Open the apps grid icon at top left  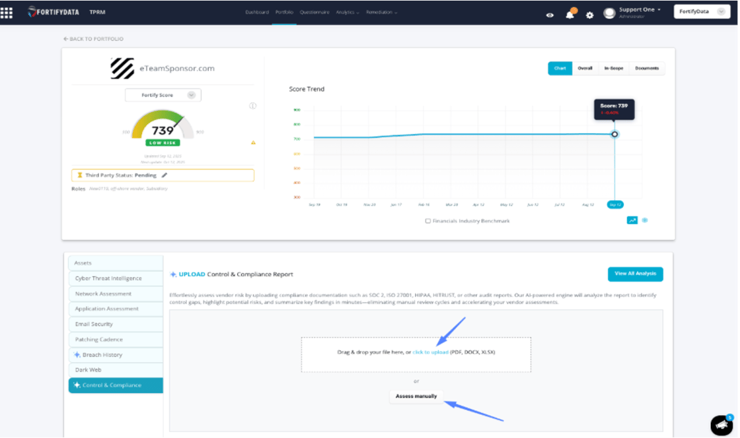7,11
